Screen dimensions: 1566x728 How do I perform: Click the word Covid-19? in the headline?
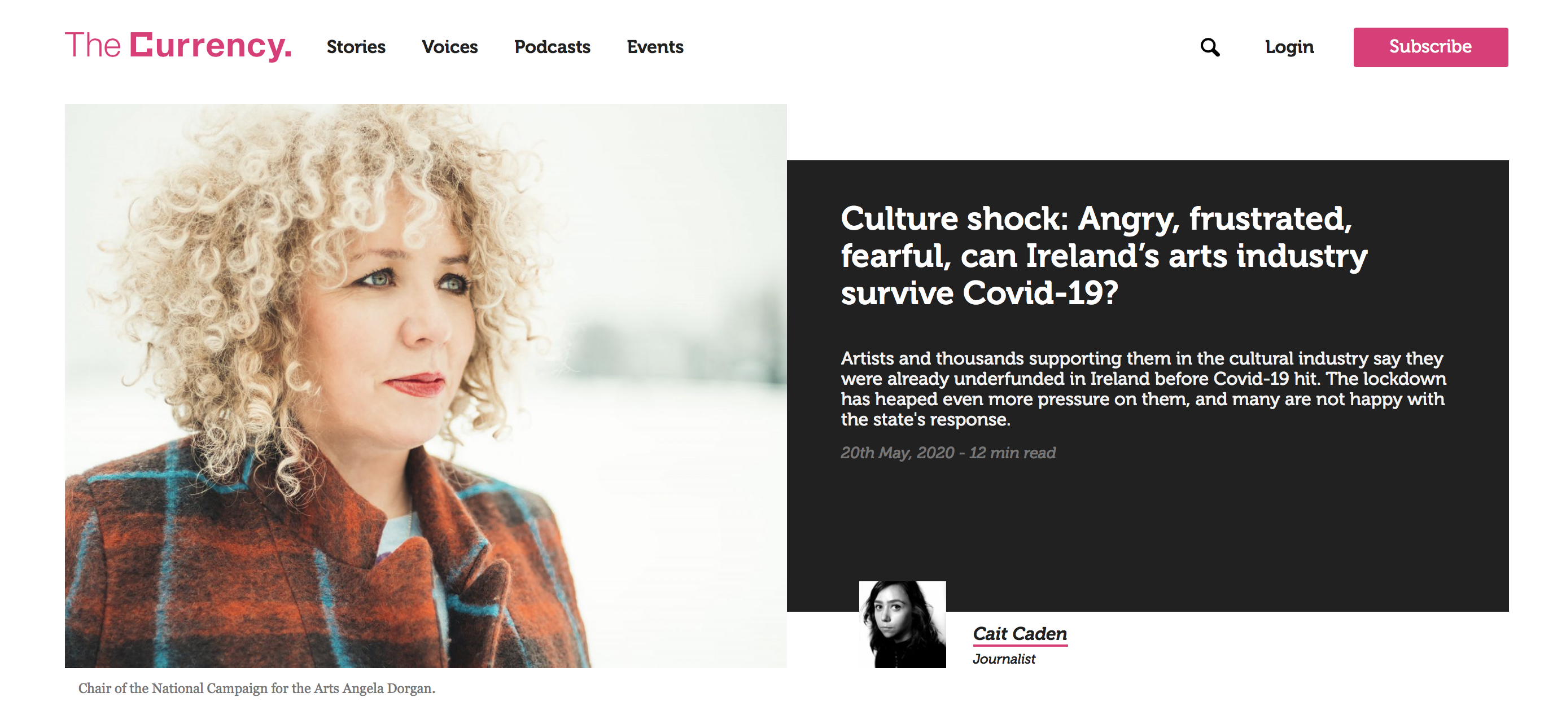point(1040,293)
